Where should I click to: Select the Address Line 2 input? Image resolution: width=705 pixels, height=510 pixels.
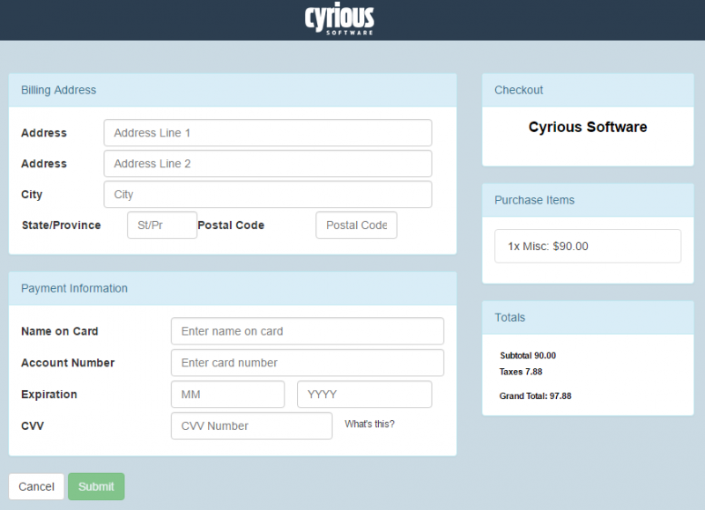pyautogui.click(x=268, y=164)
